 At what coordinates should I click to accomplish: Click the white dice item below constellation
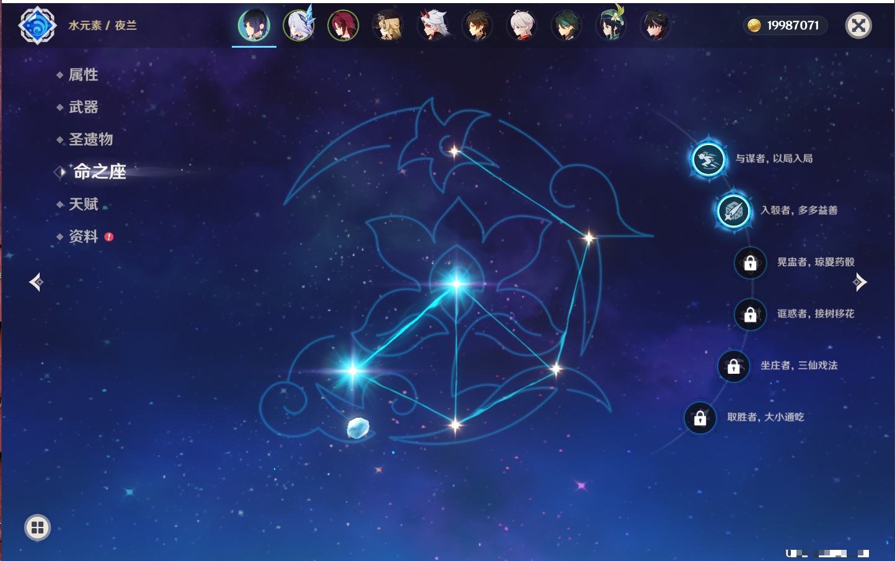(358, 428)
